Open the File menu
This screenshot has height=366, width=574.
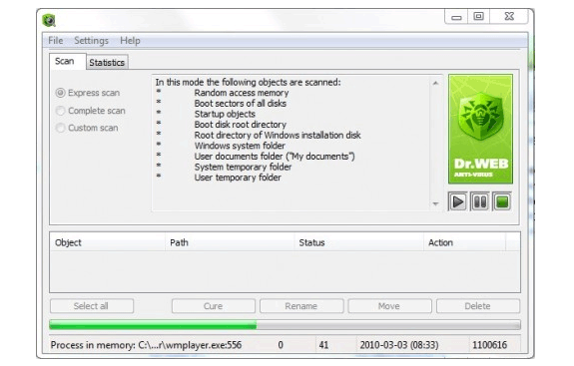56,41
